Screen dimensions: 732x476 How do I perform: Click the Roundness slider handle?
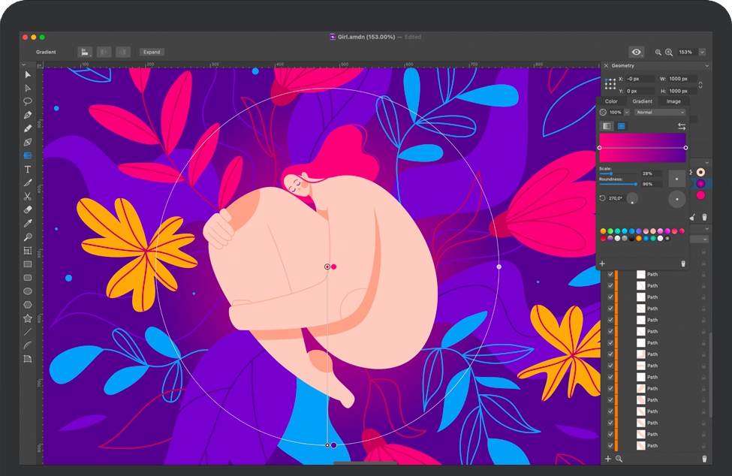(x=637, y=183)
